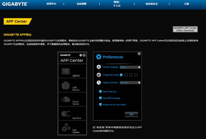
Task: Open the 网络/个人云 menu
Action: click(x=117, y=4)
